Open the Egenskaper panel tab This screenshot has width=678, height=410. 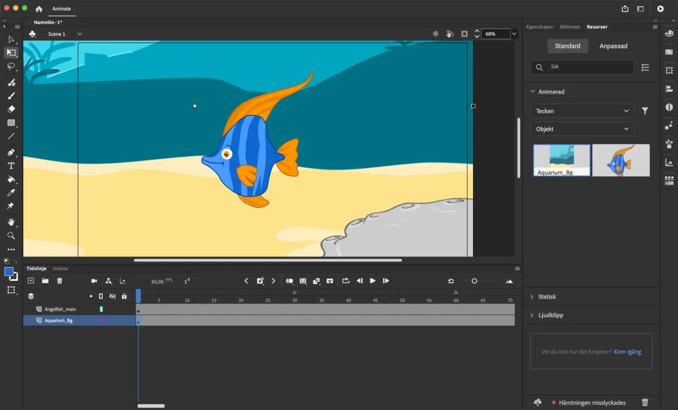(x=540, y=27)
